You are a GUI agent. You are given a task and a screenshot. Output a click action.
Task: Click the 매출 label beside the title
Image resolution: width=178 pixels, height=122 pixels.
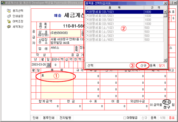58,15
